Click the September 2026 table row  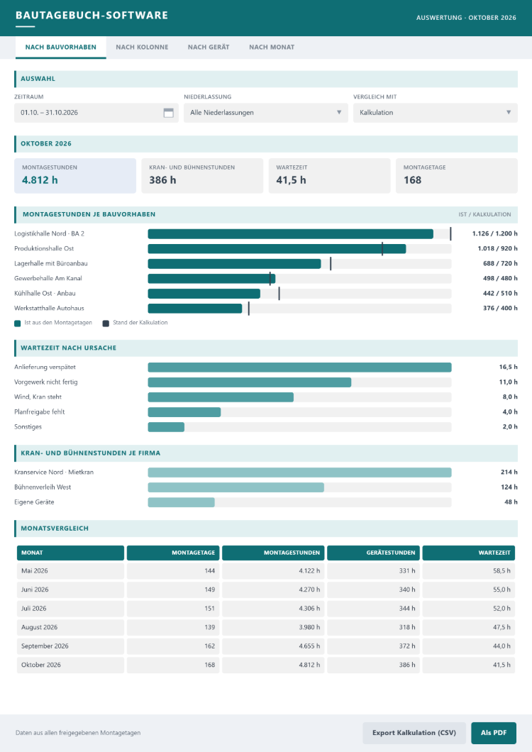pyautogui.click(x=266, y=646)
